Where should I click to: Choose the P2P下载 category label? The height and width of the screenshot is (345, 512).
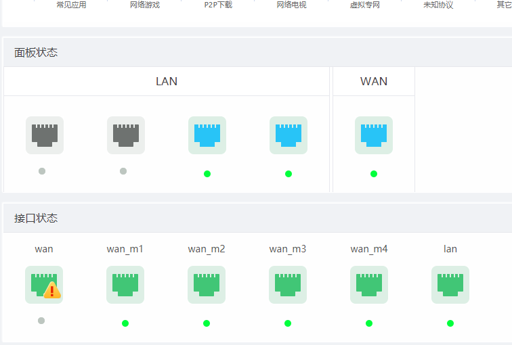pos(218,5)
